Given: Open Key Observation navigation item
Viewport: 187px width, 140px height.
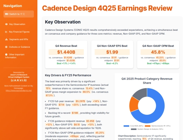Looking at the screenshot, I should click(19, 24).
